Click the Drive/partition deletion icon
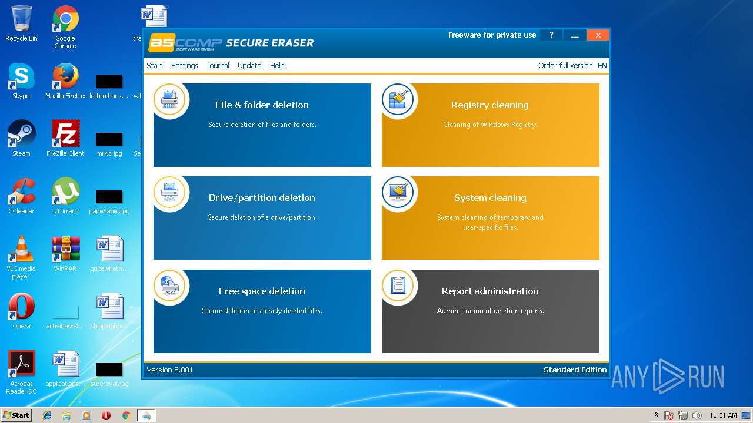The height and width of the screenshot is (423, 753). [x=169, y=192]
